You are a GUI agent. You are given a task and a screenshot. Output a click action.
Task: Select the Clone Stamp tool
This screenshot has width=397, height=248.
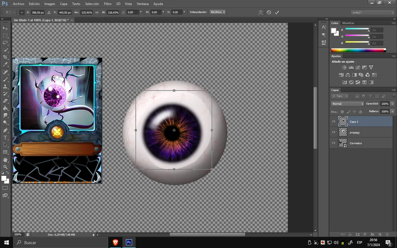[x=5, y=86]
